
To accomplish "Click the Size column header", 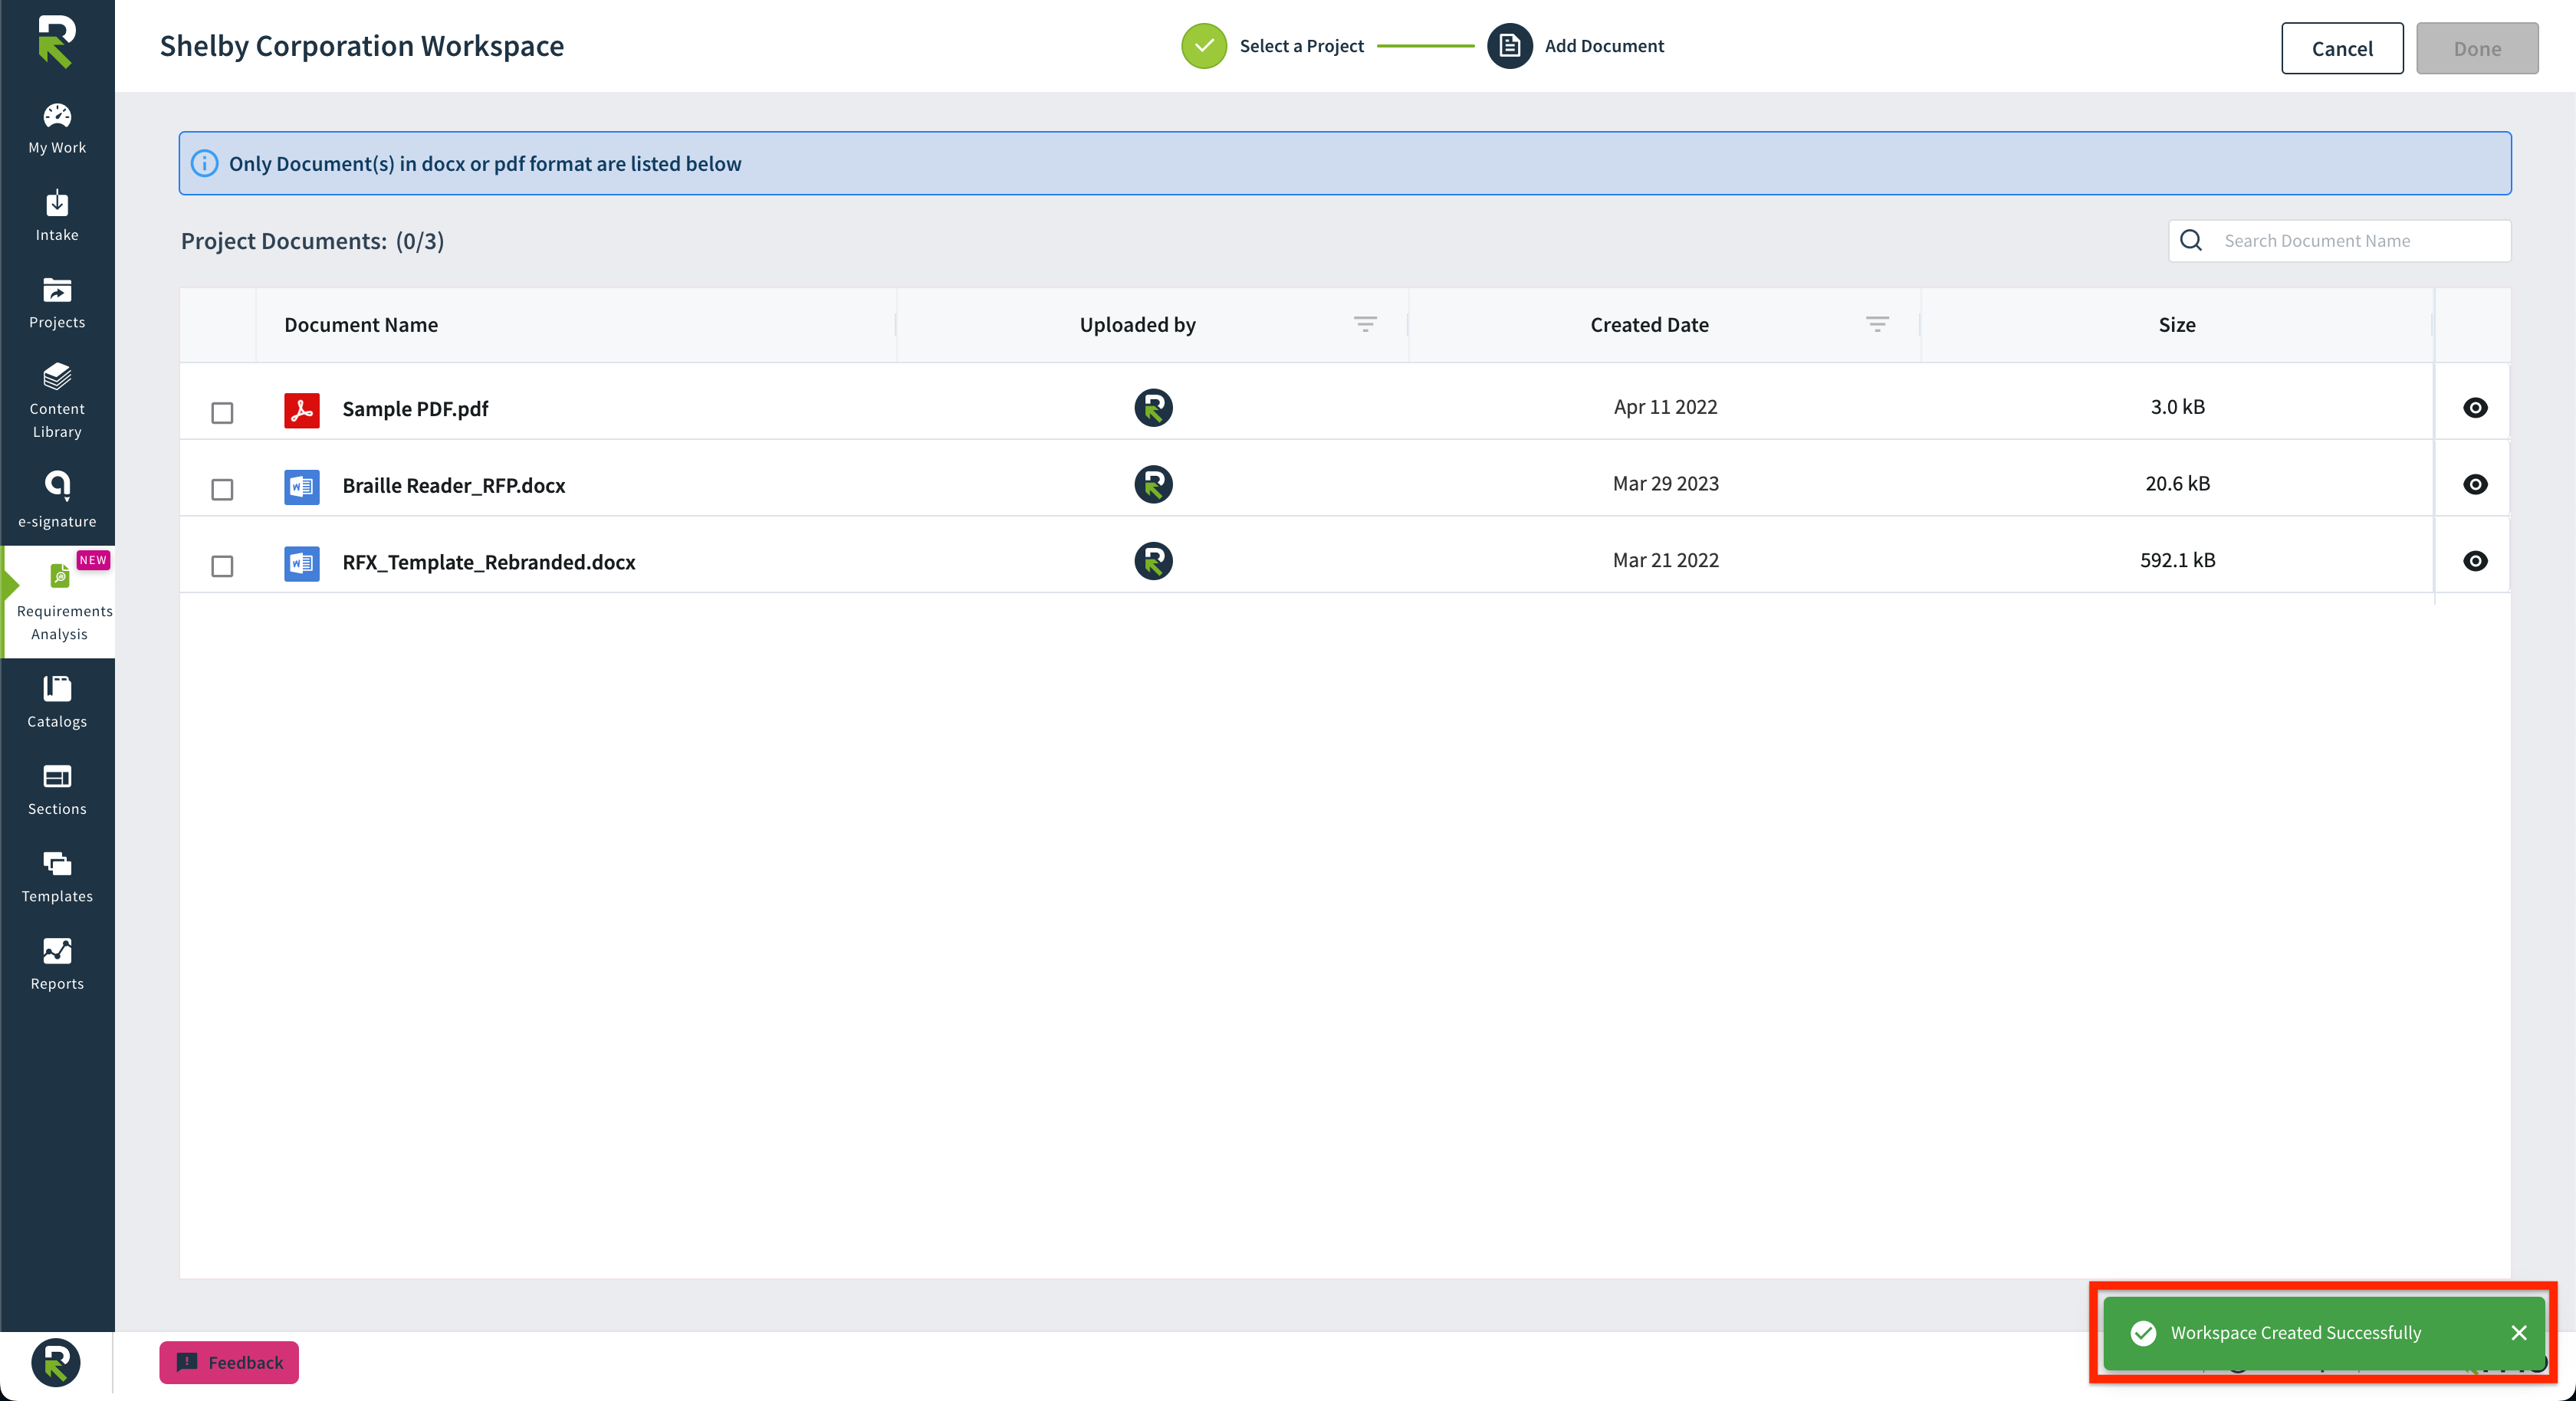I will point(2177,324).
